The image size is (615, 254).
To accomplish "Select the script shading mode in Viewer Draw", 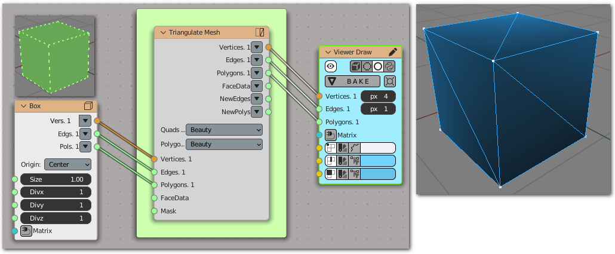I will pyautogui.click(x=389, y=66).
